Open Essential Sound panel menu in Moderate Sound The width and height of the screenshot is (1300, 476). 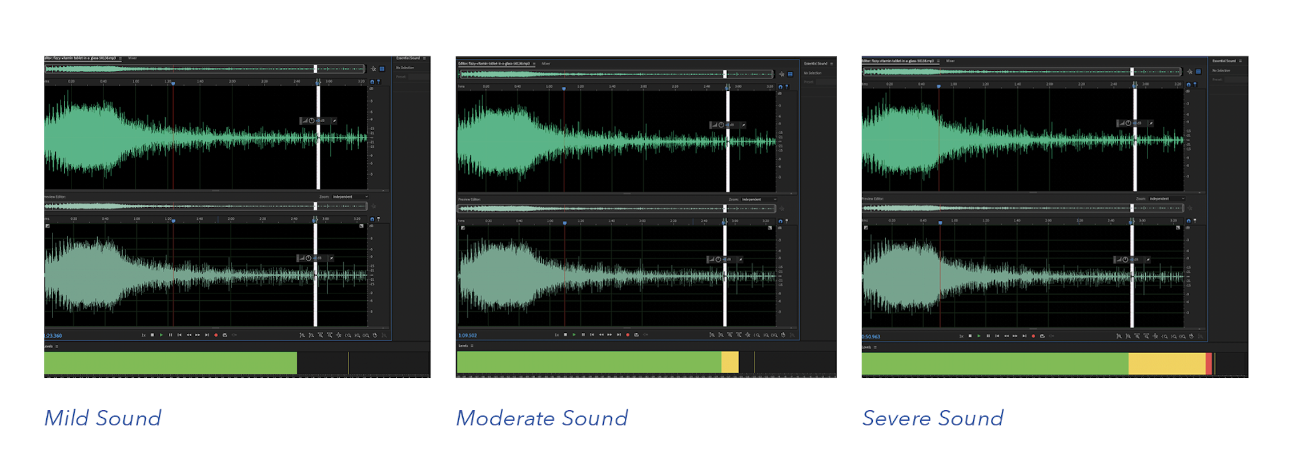coord(831,63)
